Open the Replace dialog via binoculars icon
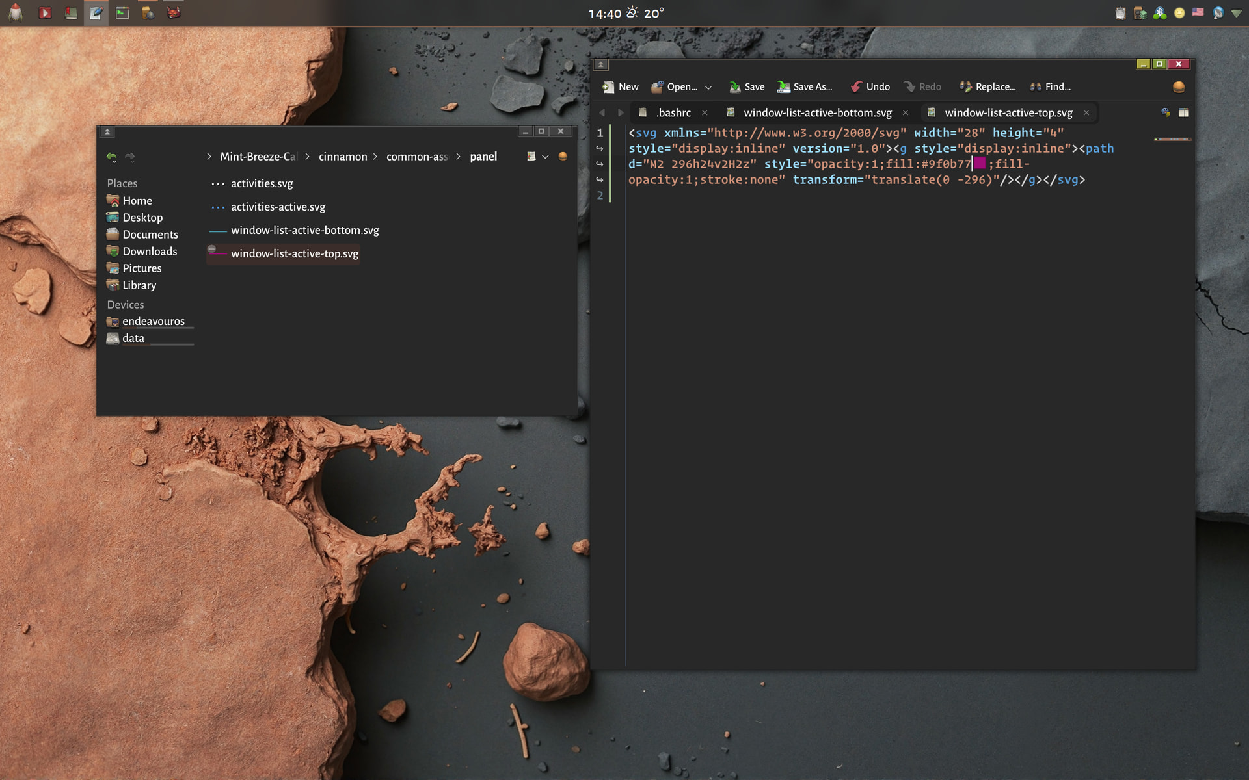The height and width of the screenshot is (780, 1249). click(x=965, y=86)
